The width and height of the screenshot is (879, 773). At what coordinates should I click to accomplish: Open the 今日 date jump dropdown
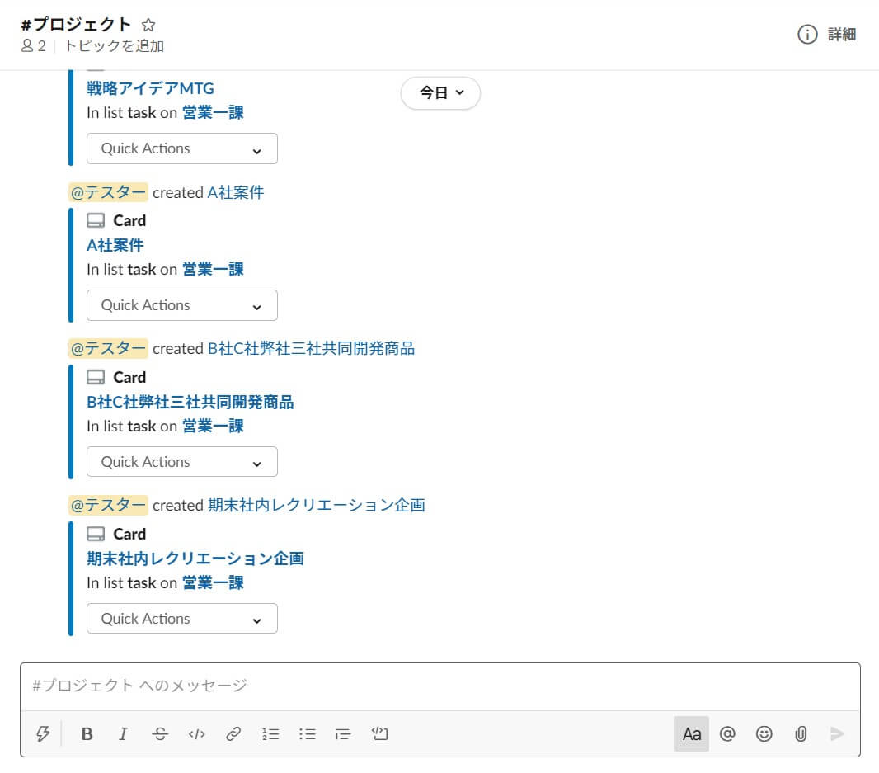click(440, 93)
